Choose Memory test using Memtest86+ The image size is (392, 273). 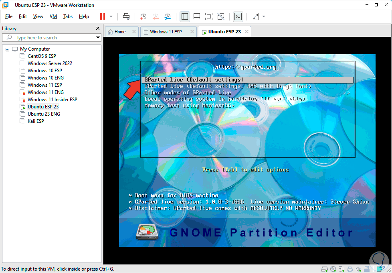point(189,106)
